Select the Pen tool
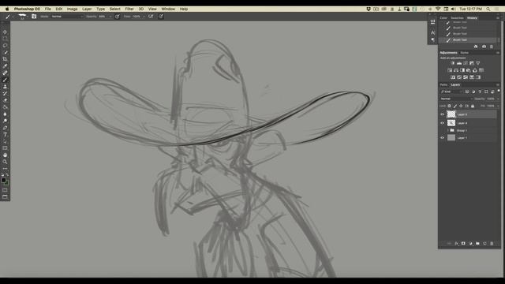 pos(5,128)
